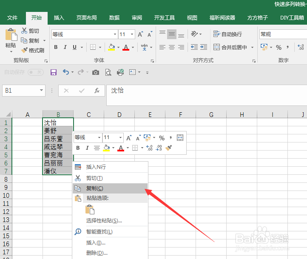Switch to the 插入 tab
The width and height of the screenshot is (307, 259).
pyautogui.click(x=59, y=18)
